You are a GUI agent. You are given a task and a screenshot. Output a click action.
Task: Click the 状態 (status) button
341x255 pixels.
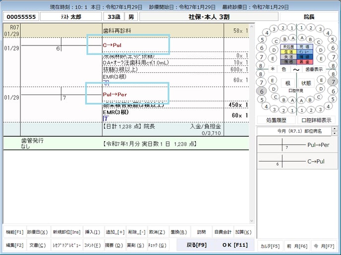point(306,83)
